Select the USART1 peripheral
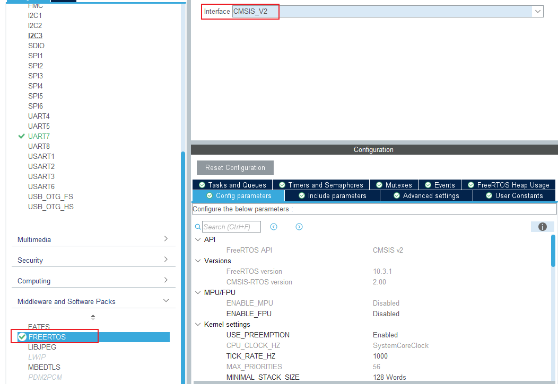Screen dimensions: 558x384 coord(41,156)
